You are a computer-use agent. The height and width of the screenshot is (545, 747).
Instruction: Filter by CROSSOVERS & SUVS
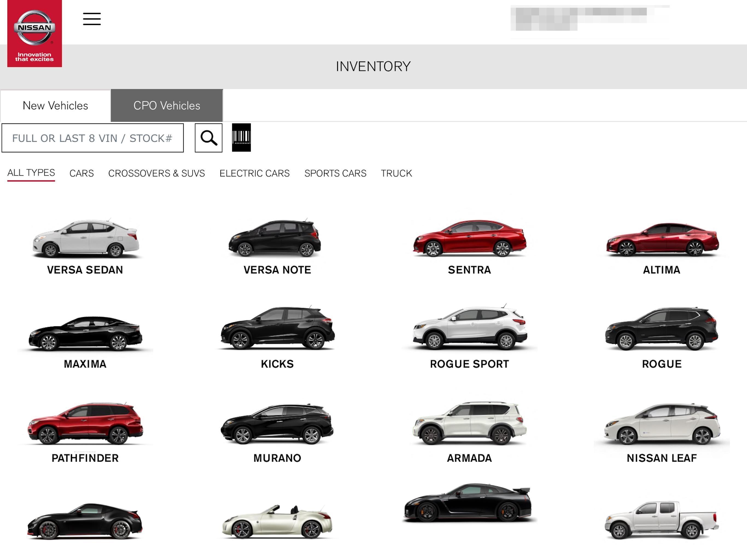point(157,173)
